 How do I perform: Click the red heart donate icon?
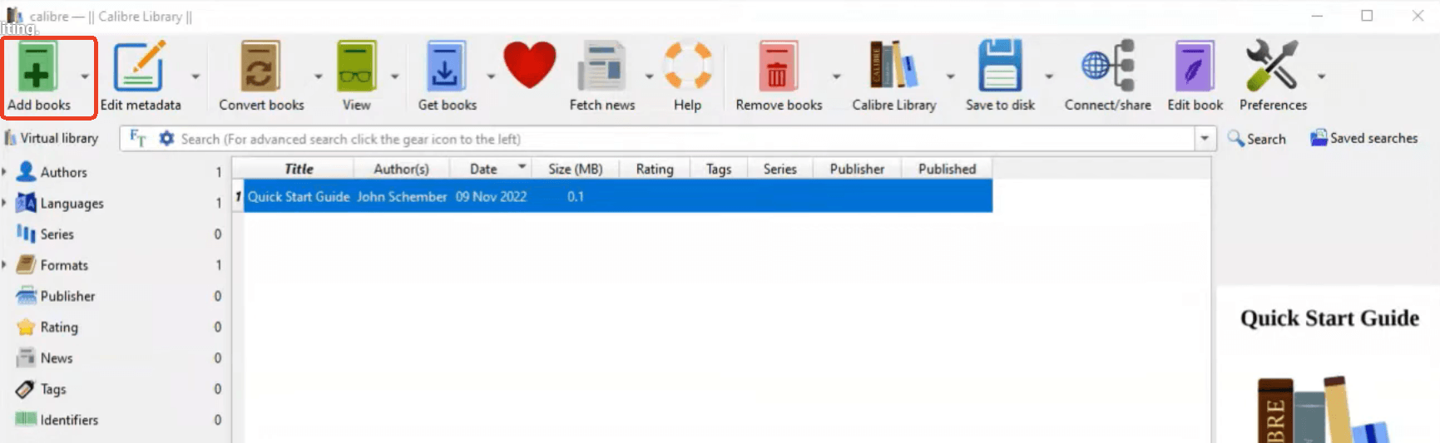click(530, 64)
